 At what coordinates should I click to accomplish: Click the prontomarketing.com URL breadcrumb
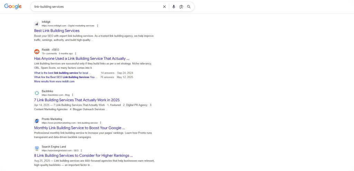[x=70, y=123]
